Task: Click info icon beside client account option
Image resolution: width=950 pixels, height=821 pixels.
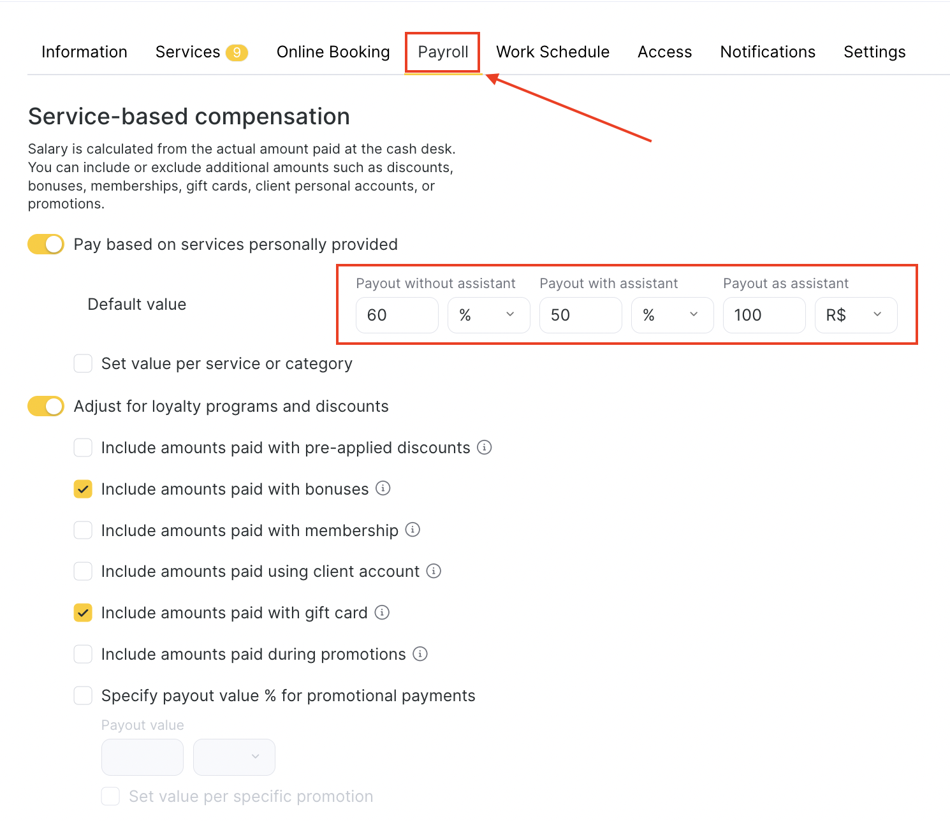Action: coord(434,571)
